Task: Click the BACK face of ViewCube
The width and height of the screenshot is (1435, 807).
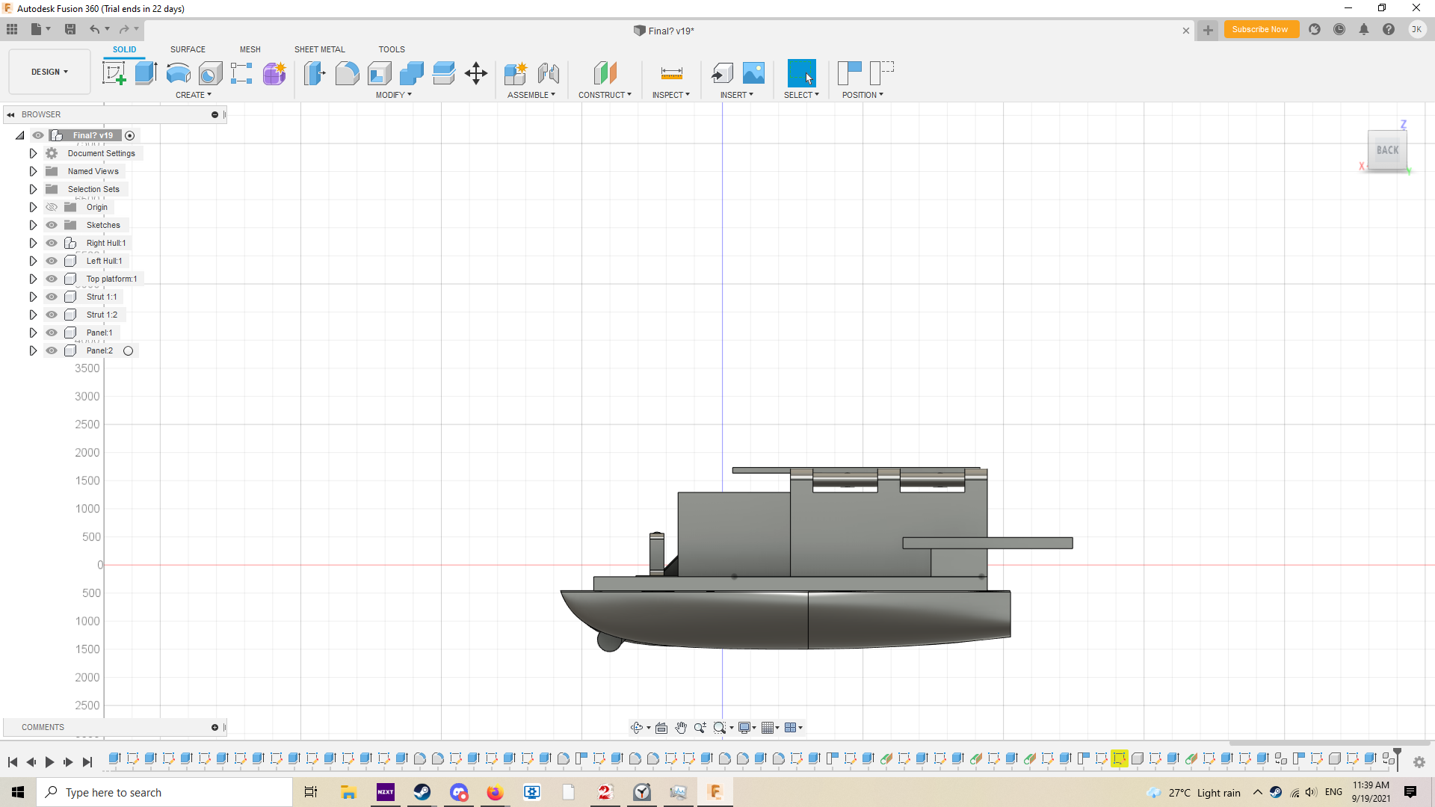Action: click(1387, 150)
